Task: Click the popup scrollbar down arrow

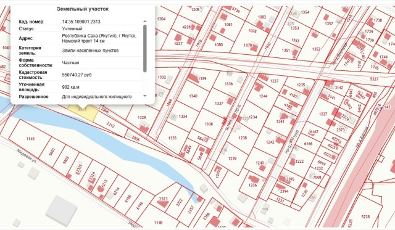Action: pyautogui.click(x=145, y=96)
